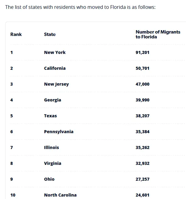Click the Illinois table entry
The image size is (186, 199).
51,147
